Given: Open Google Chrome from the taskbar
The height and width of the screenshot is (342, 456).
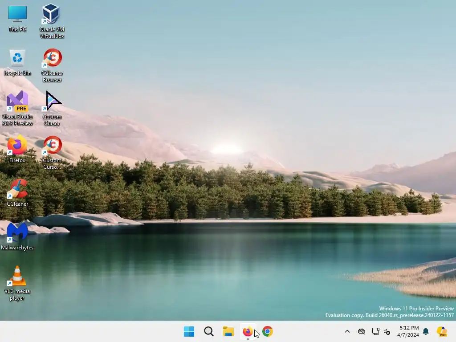Looking at the screenshot, I should 268,331.
